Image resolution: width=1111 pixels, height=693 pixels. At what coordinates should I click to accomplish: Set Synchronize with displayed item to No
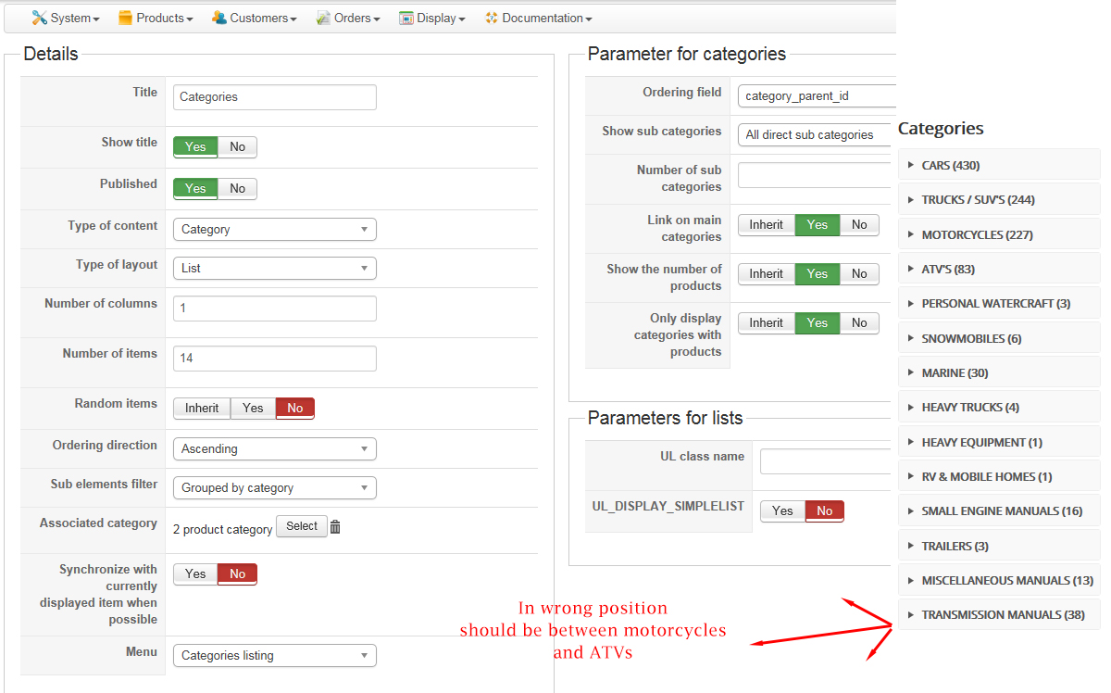(238, 573)
